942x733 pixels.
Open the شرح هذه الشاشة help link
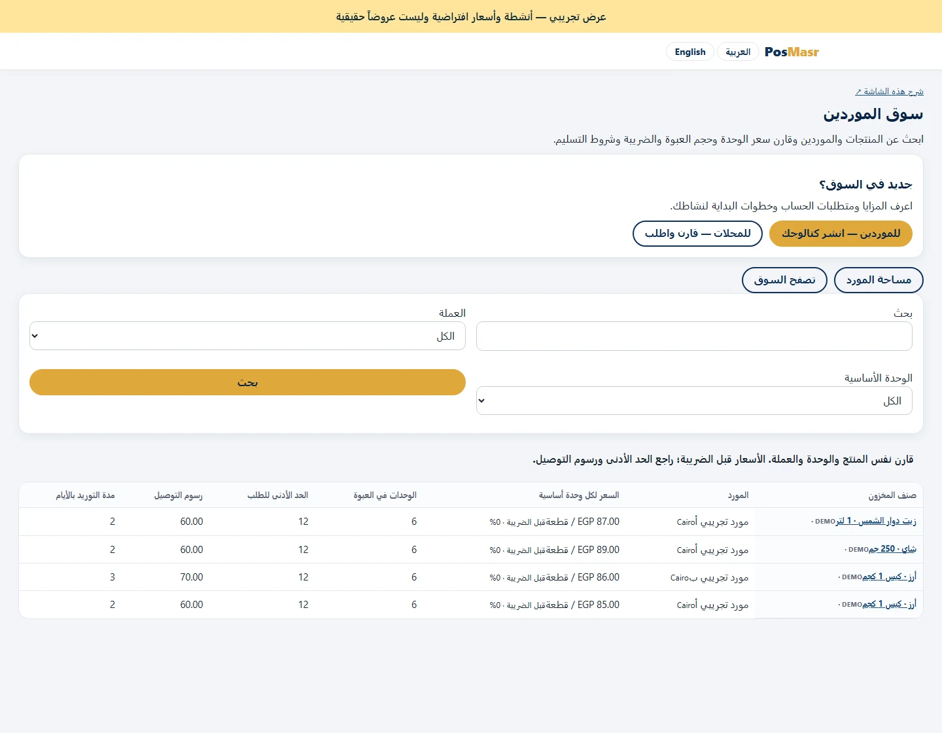coord(889,91)
